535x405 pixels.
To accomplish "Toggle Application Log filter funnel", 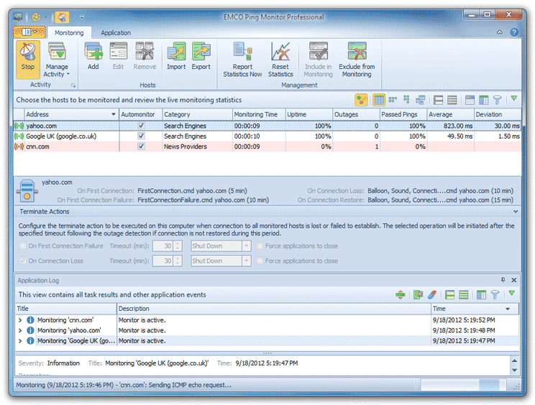I will (495, 294).
